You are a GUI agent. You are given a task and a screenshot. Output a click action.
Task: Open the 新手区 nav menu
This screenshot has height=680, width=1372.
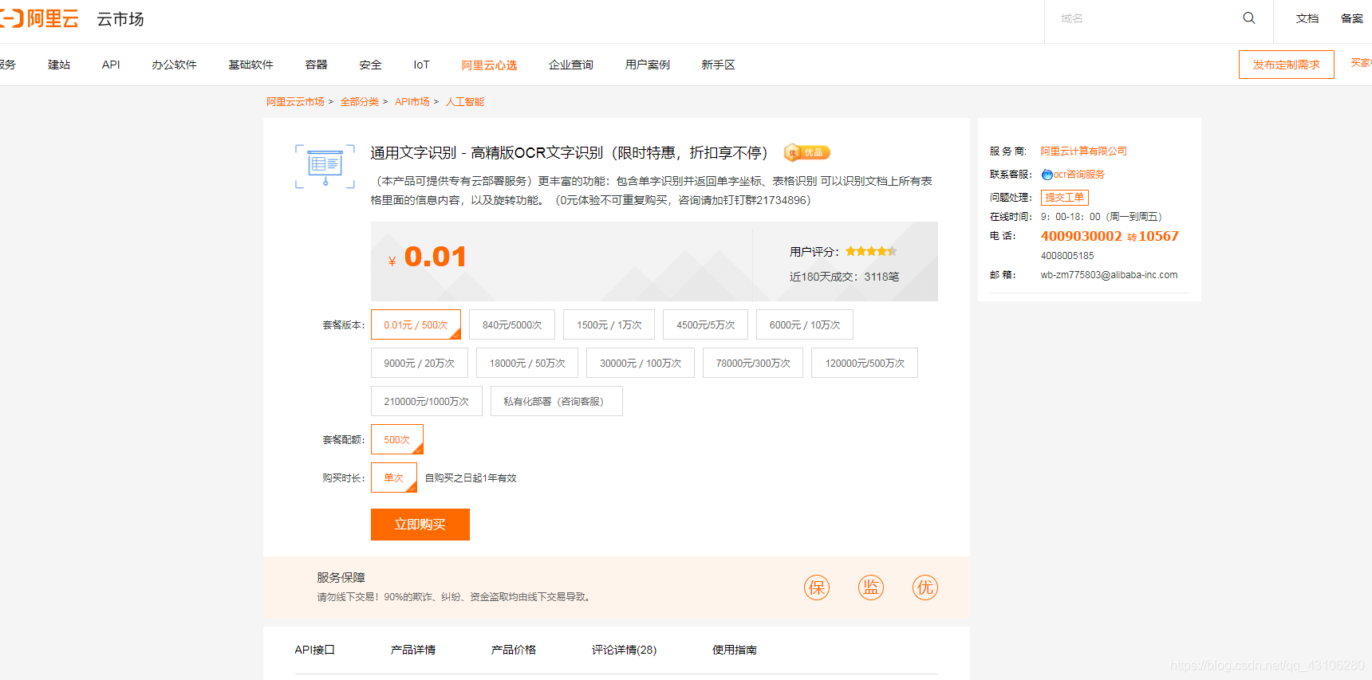(718, 65)
